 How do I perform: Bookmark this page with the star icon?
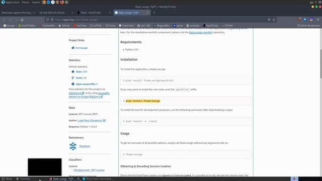point(274,20)
